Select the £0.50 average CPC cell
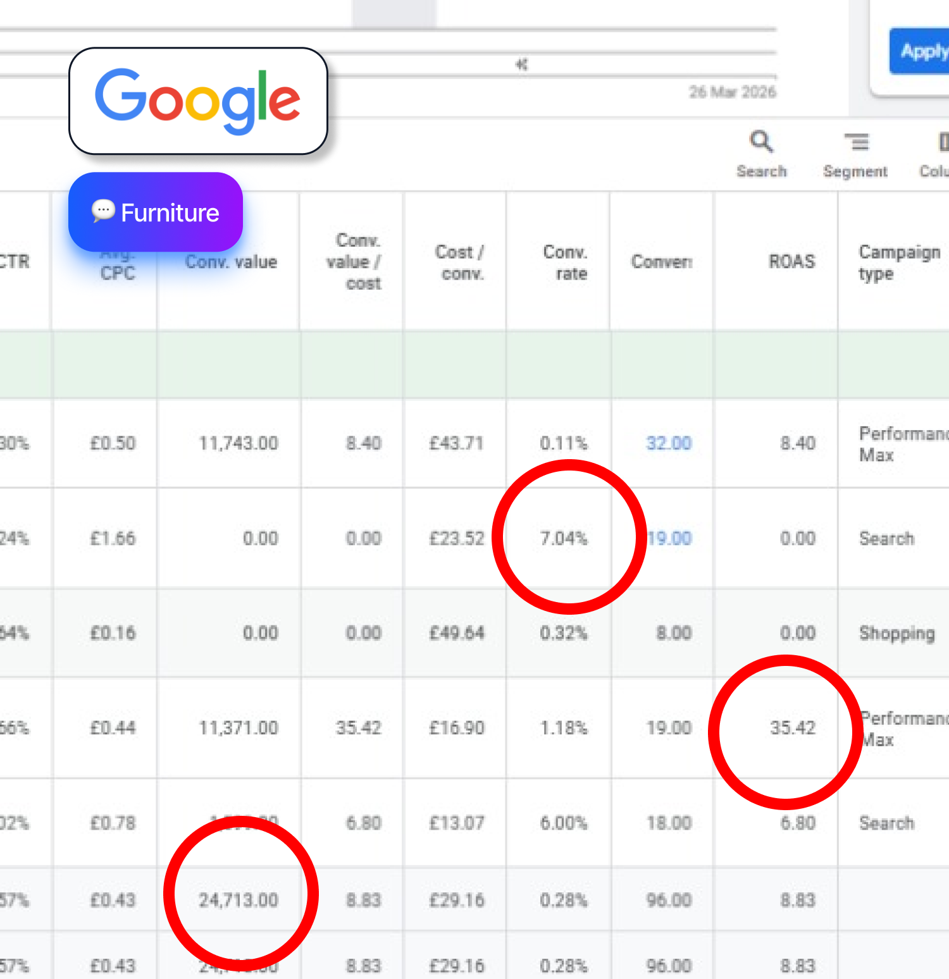 coord(113,443)
